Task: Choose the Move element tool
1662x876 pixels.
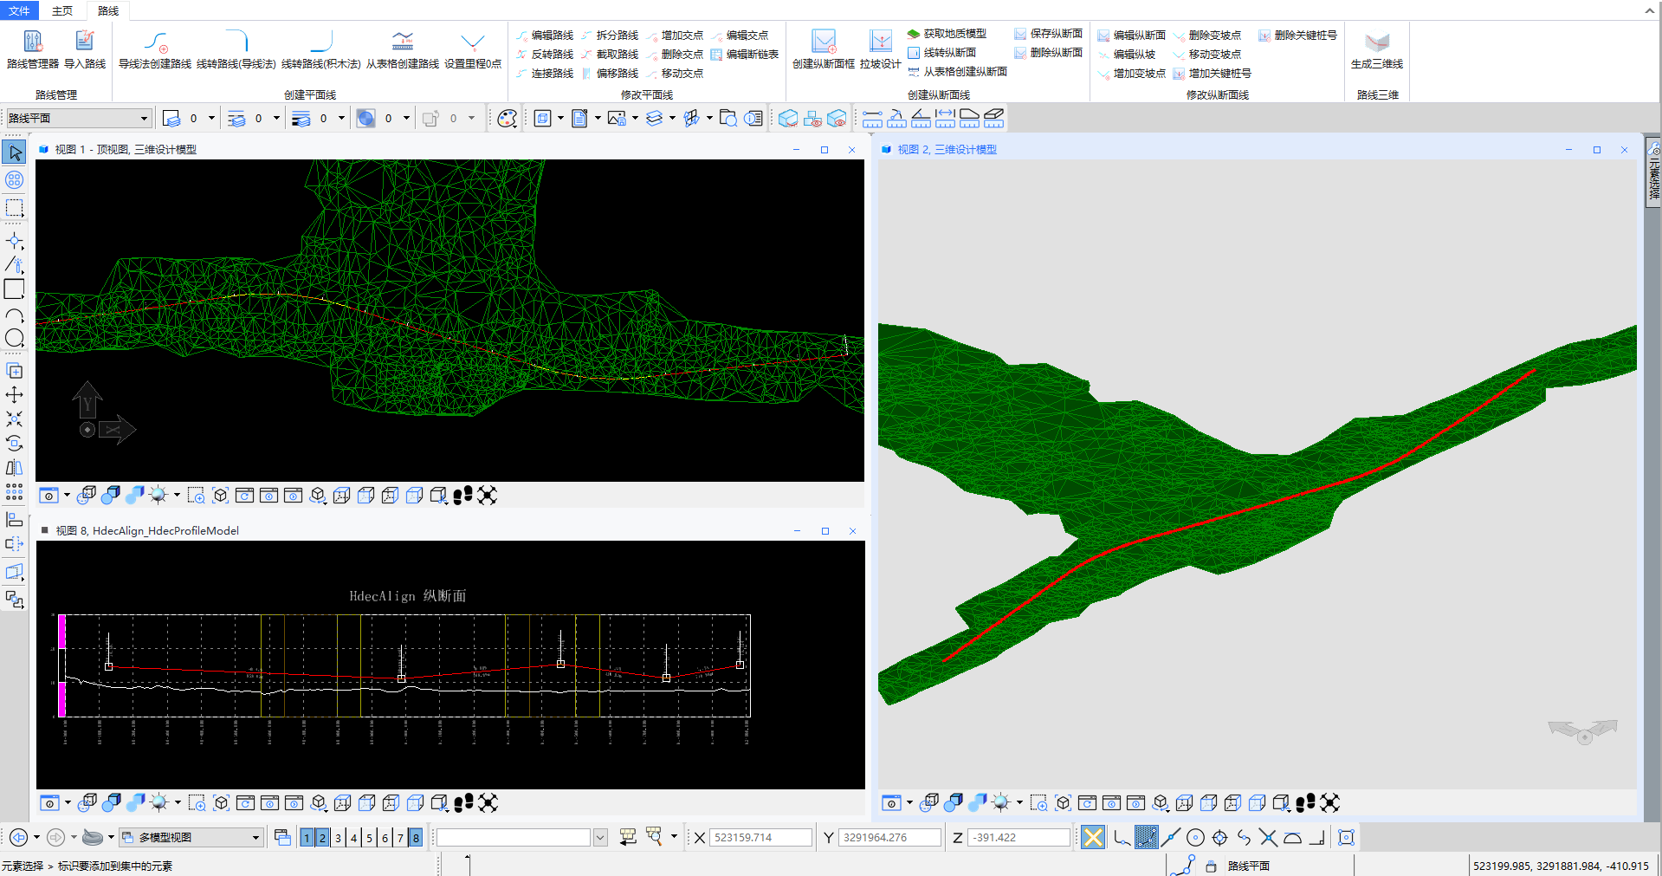Action: pos(14,395)
